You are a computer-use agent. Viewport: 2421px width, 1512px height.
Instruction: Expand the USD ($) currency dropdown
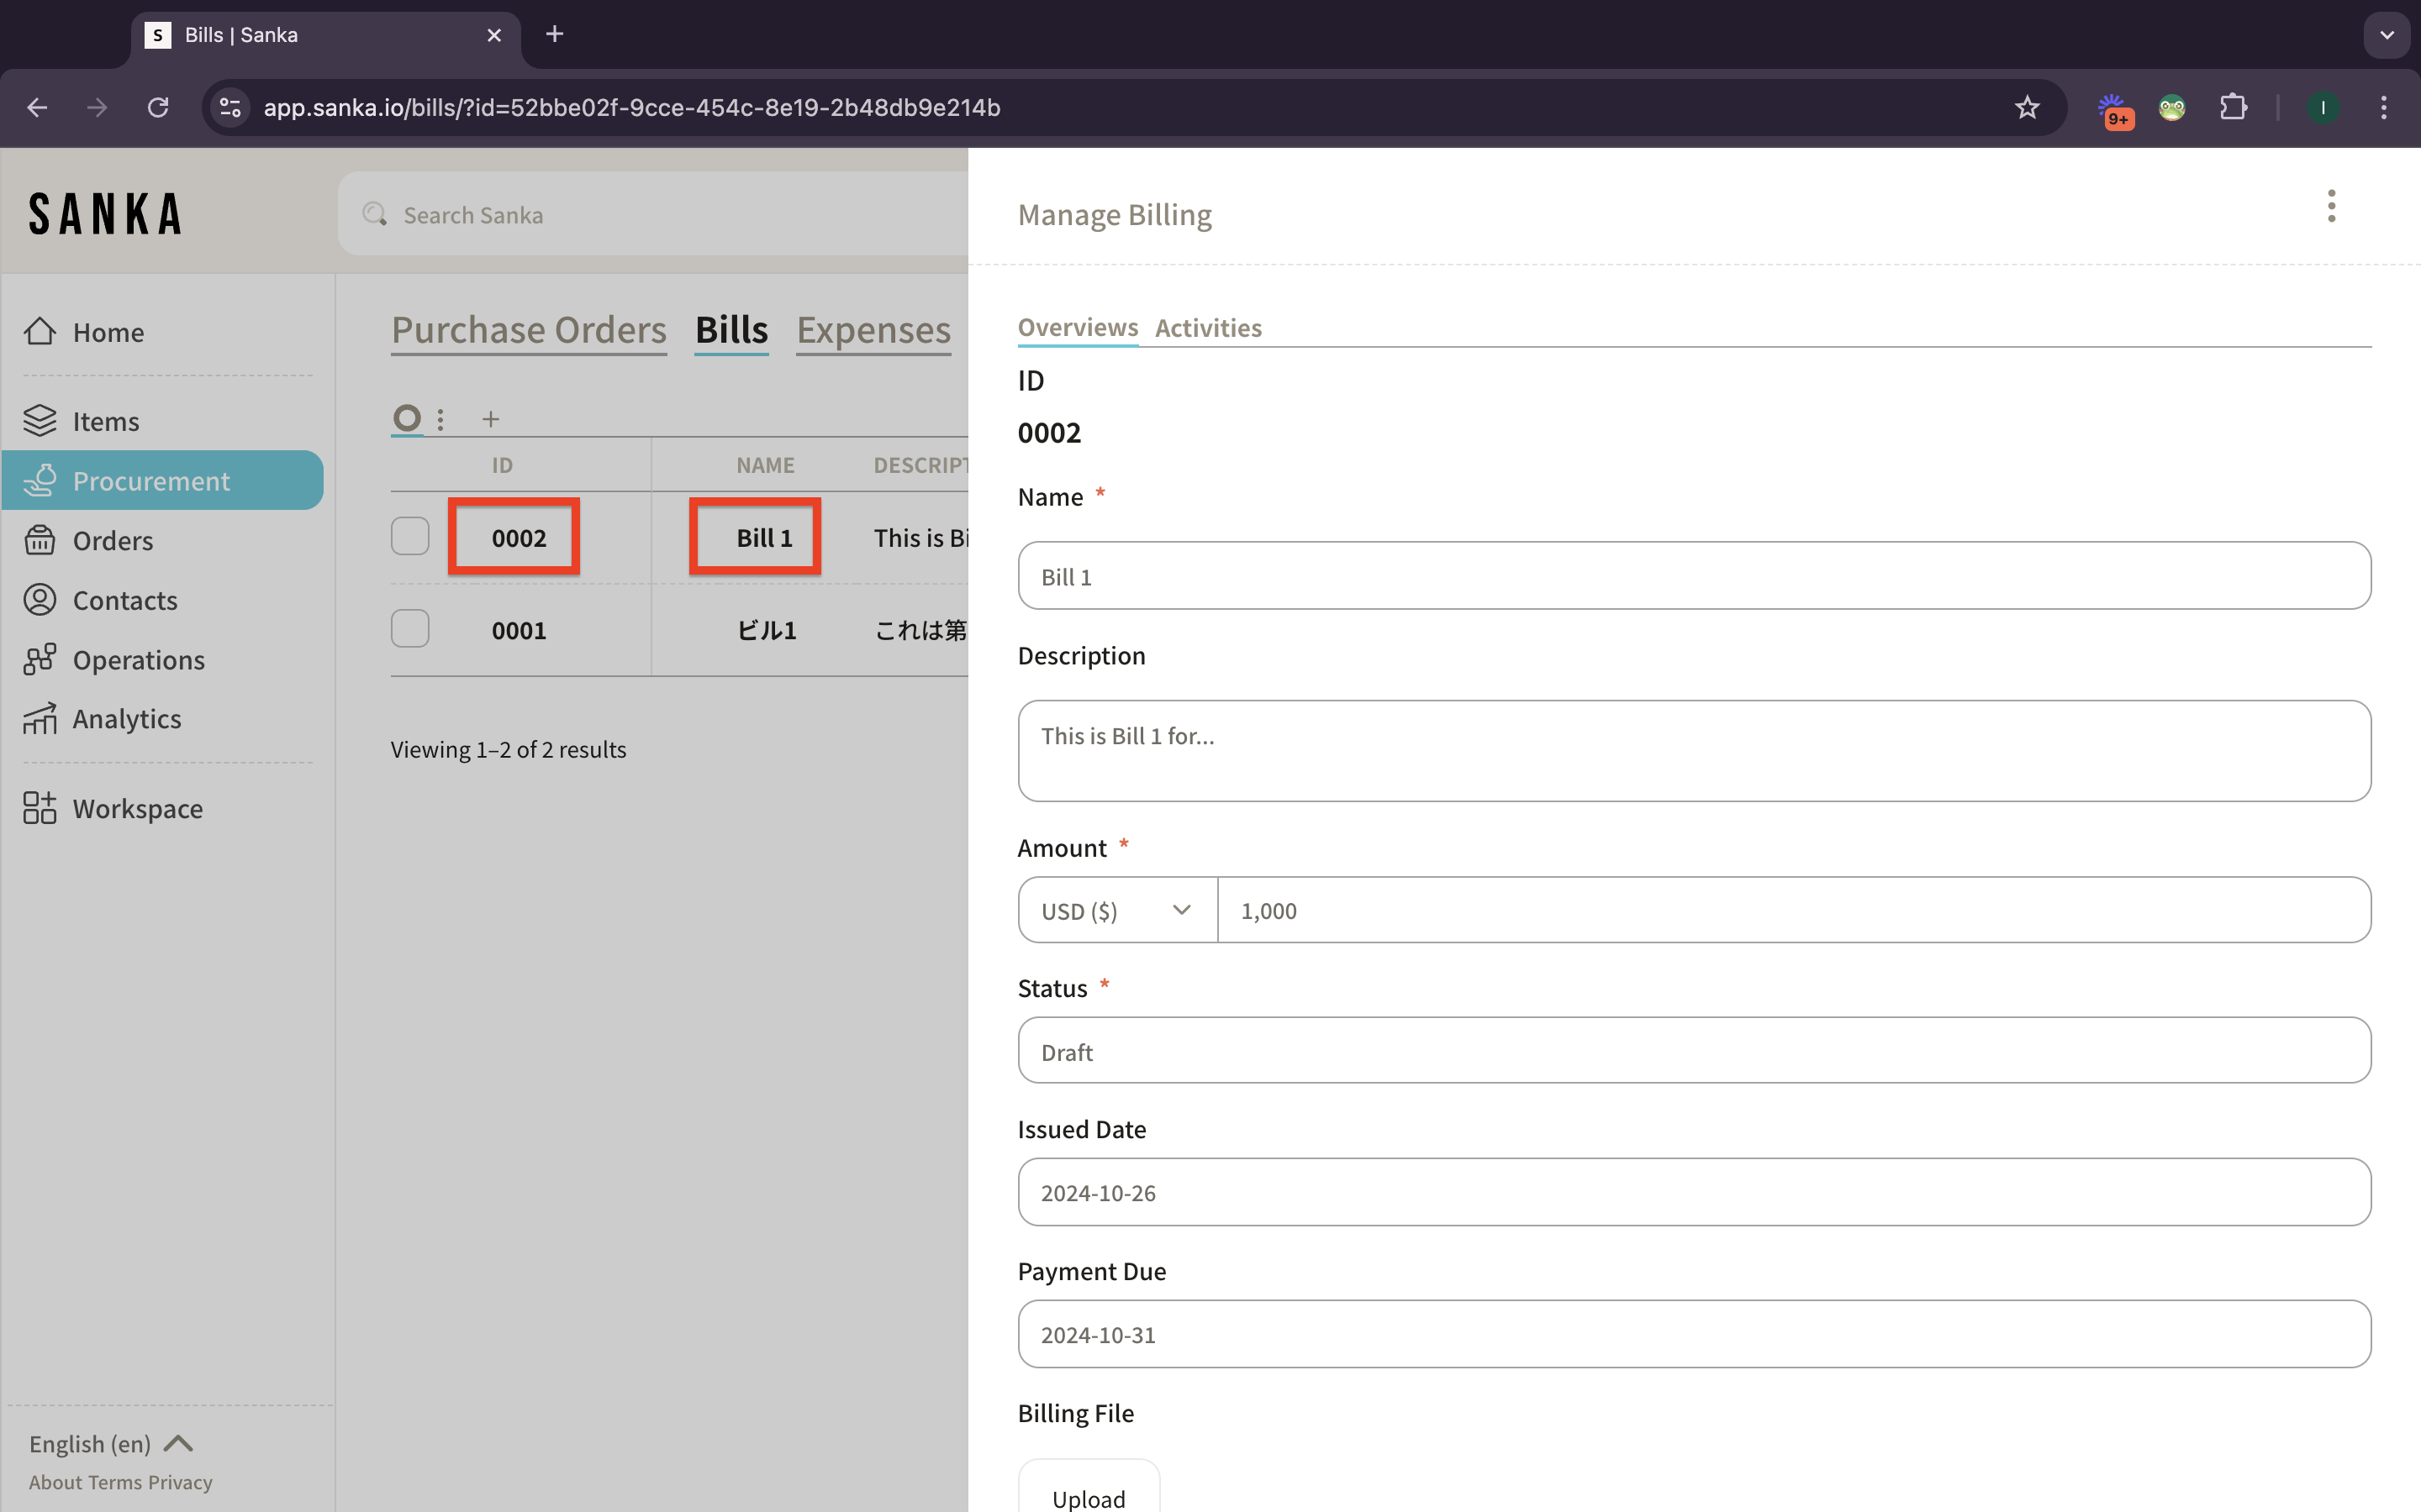pos(1116,910)
